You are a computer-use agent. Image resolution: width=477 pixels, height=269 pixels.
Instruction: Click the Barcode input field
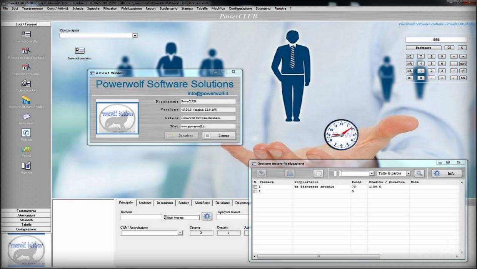tap(141, 218)
